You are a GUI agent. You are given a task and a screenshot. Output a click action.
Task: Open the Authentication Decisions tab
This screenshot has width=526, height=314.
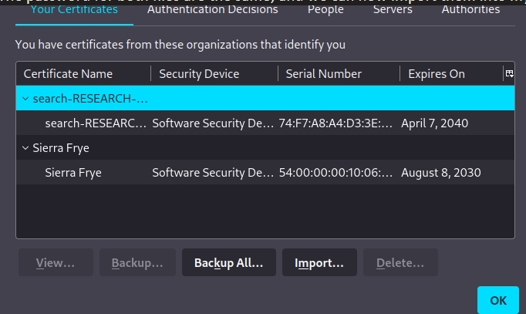click(212, 10)
